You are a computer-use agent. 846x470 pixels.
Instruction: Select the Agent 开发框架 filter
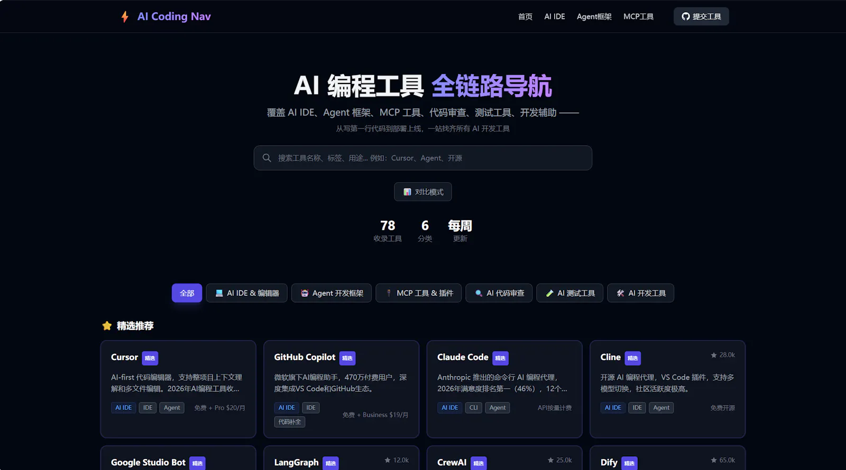pyautogui.click(x=332, y=293)
